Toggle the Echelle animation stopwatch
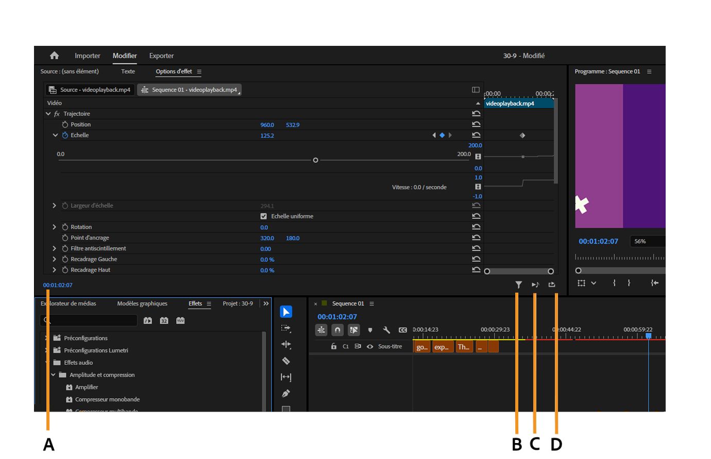The width and height of the screenshot is (711, 459). (65, 135)
